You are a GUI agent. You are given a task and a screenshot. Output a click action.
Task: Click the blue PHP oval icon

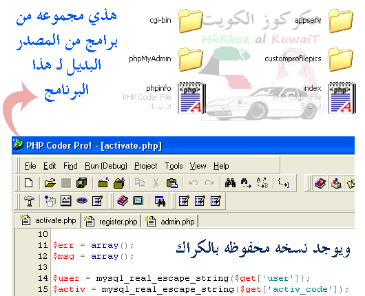[x=82, y=200]
